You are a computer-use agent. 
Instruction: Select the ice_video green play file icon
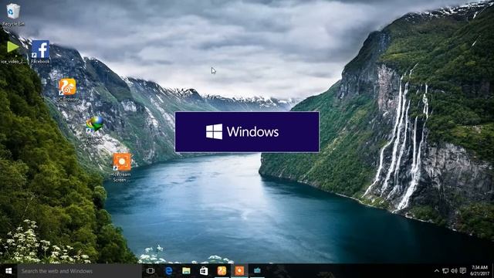click(x=13, y=52)
